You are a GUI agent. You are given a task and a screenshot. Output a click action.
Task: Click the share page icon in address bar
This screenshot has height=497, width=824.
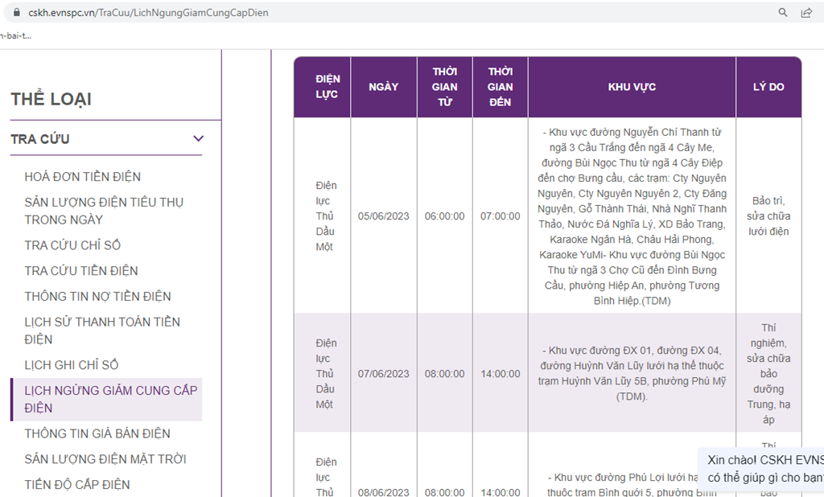pyautogui.click(x=806, y=12)
